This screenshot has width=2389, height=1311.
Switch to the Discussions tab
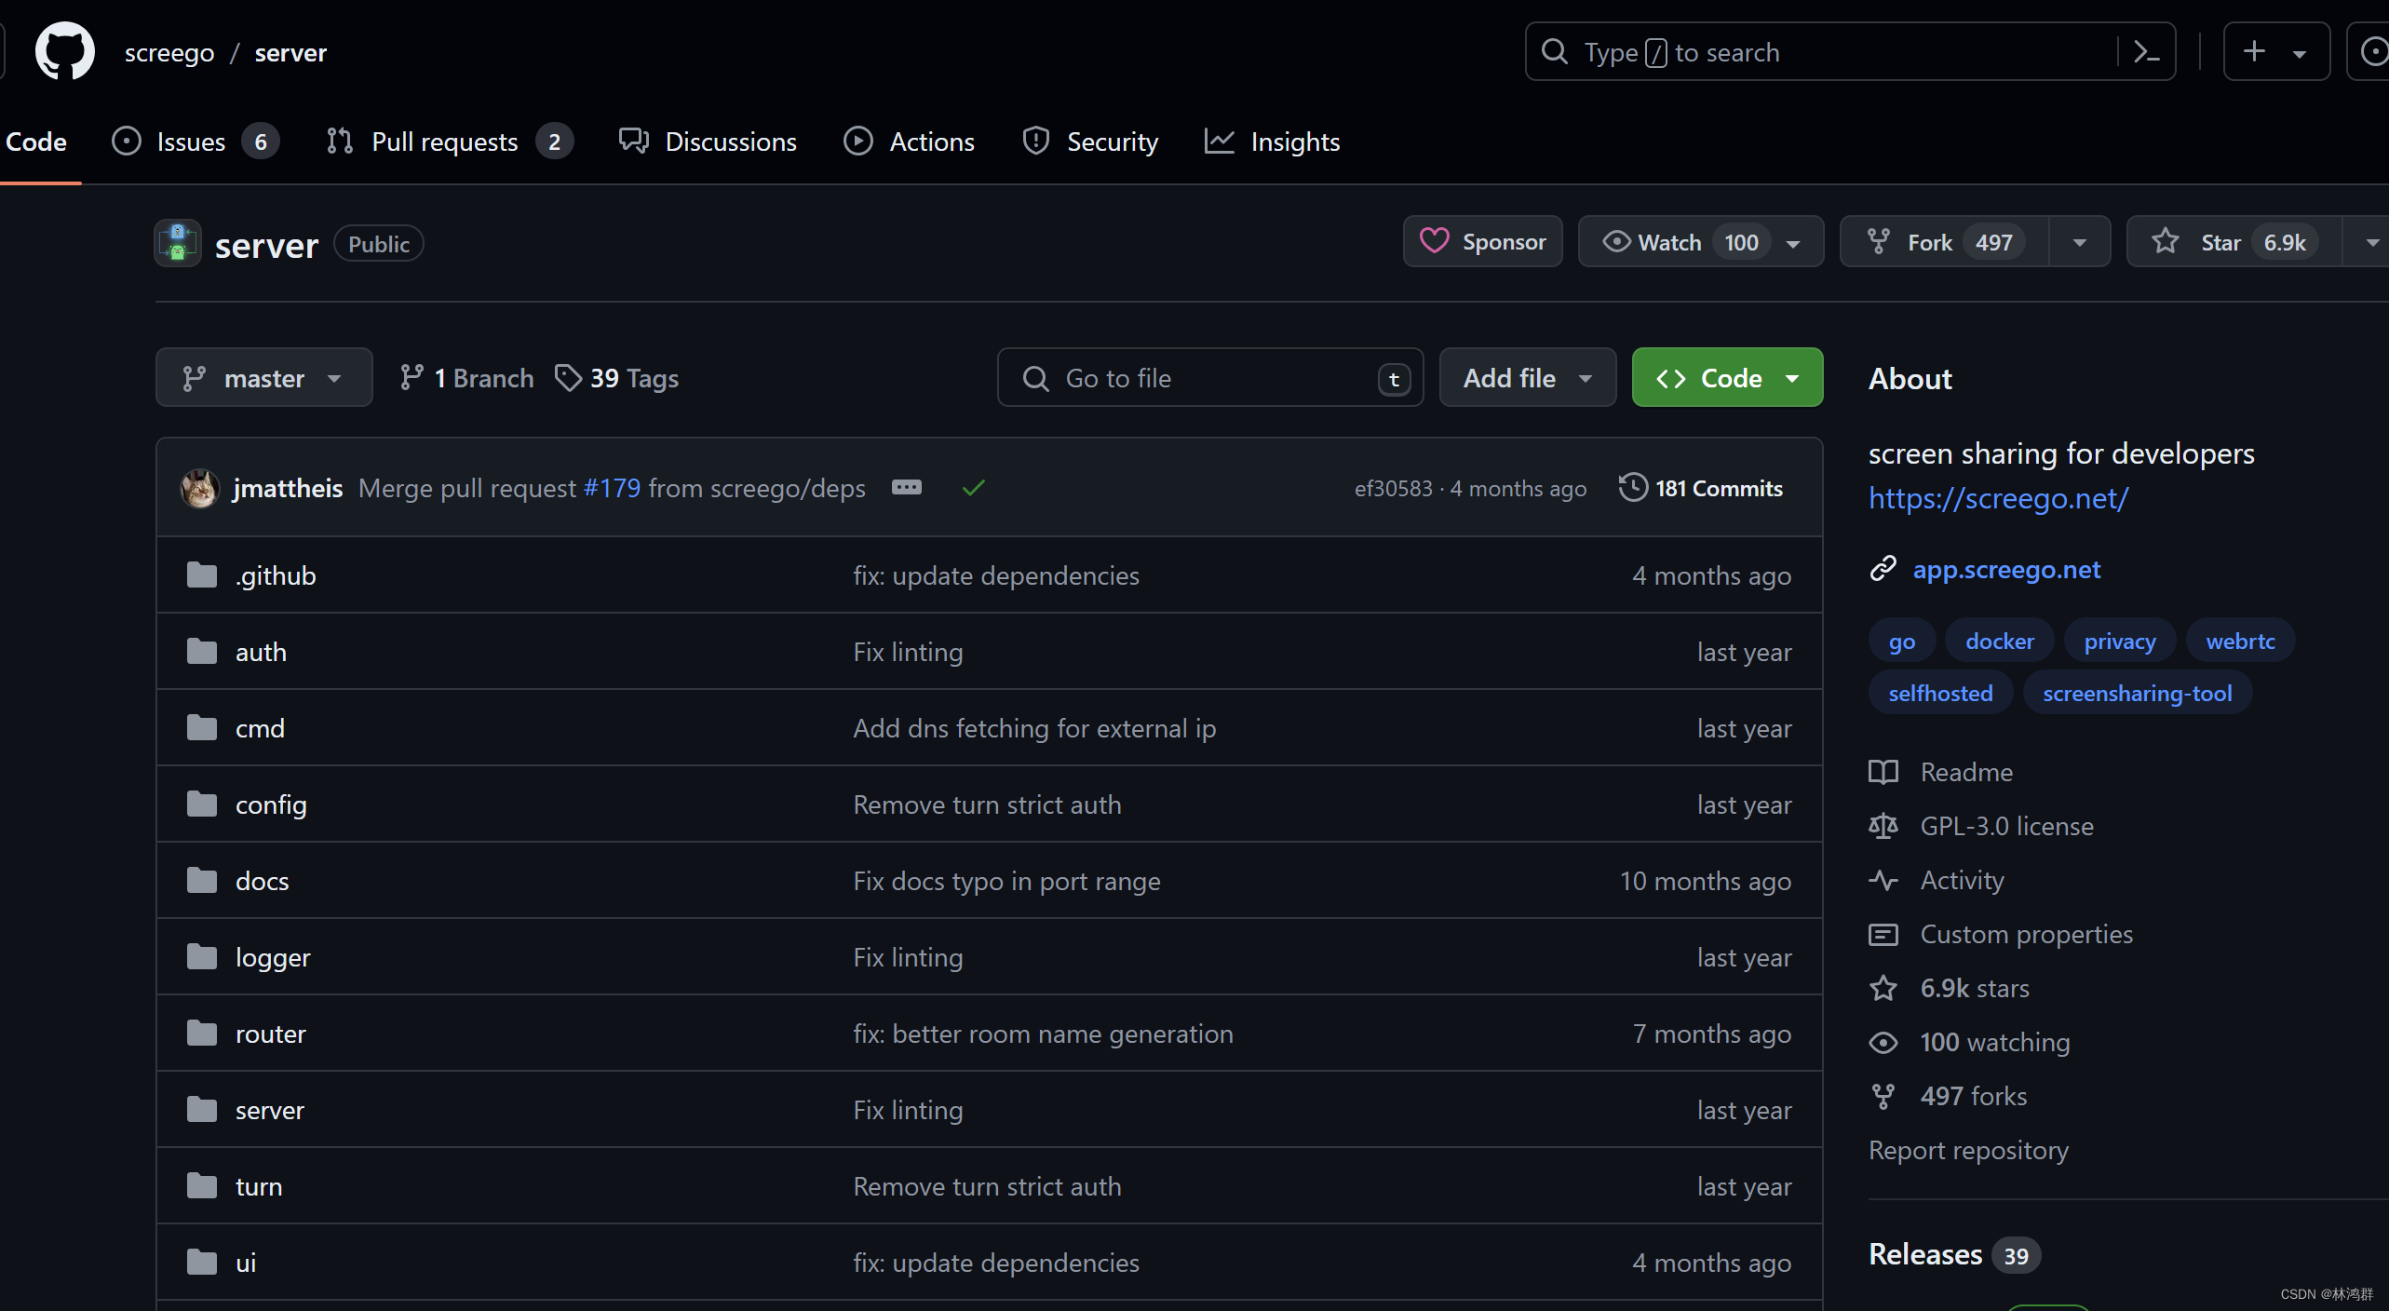click(x=709, y=142)
